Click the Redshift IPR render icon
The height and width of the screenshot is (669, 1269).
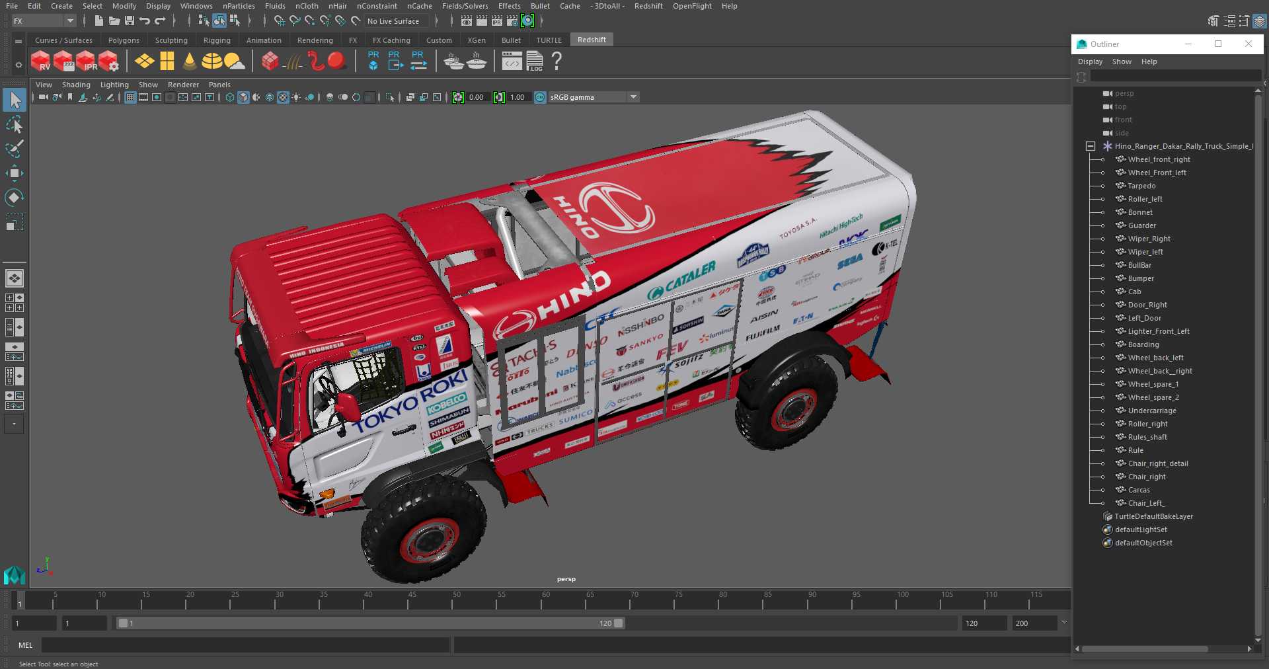click(86, 61)
